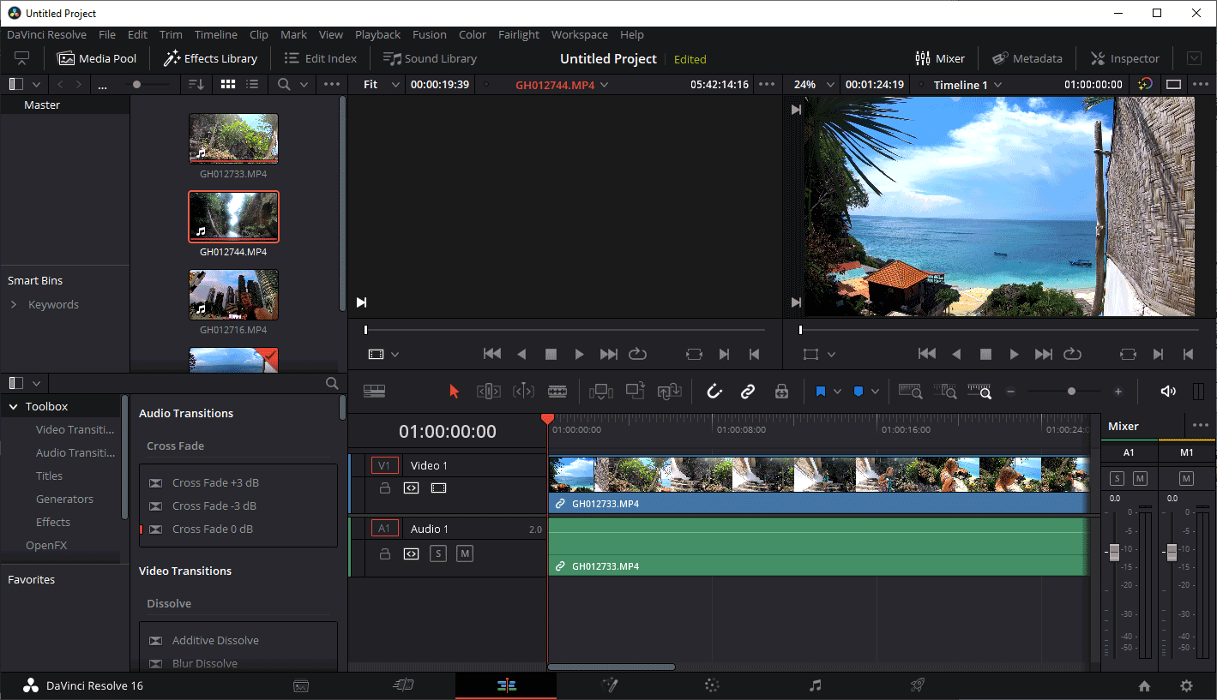Select the Blade Edit Mode tool

tap(557, 392)
